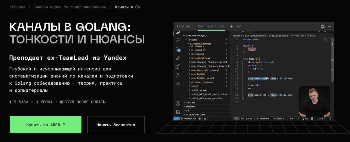Add a new terminal tab with plus
The width and height of the screenshot is (350, 142).
(x=232, y=26)
